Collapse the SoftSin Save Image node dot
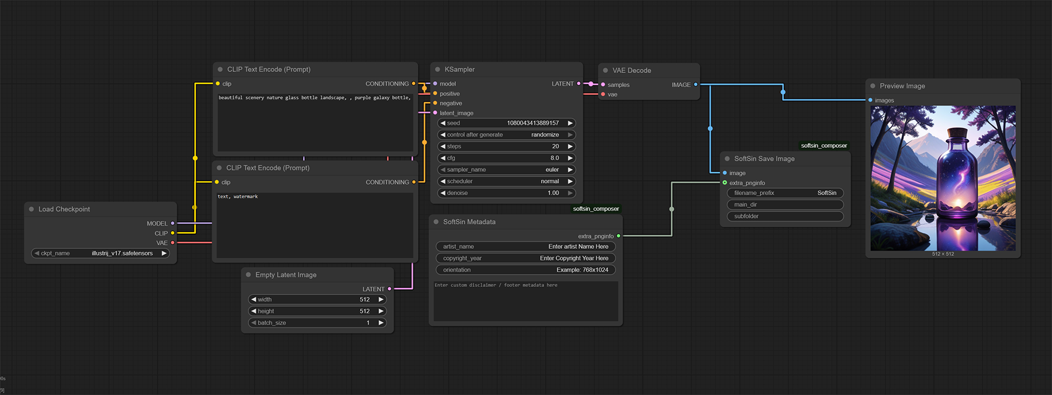The height and width of the screenshot is (395, 1052). pos(727,159)
